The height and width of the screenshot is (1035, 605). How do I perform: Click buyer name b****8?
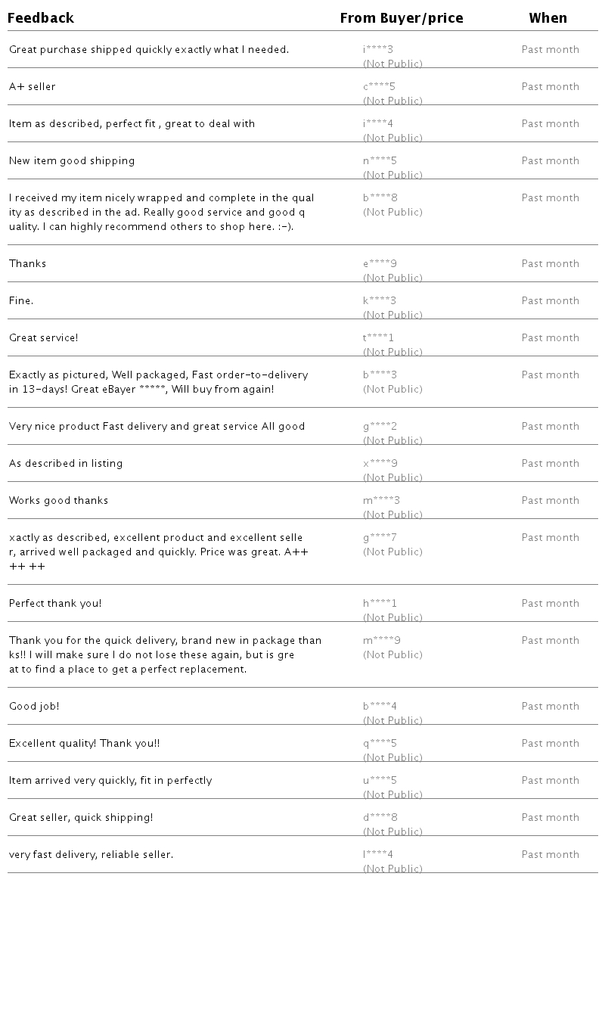pos(380,198)
